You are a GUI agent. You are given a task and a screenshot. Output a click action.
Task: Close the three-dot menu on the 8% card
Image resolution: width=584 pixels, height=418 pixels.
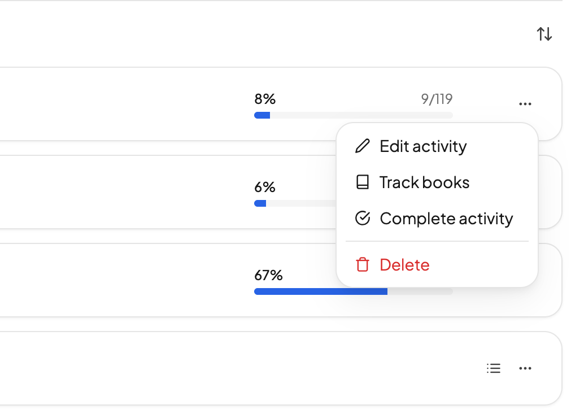[x=525, y=104]
